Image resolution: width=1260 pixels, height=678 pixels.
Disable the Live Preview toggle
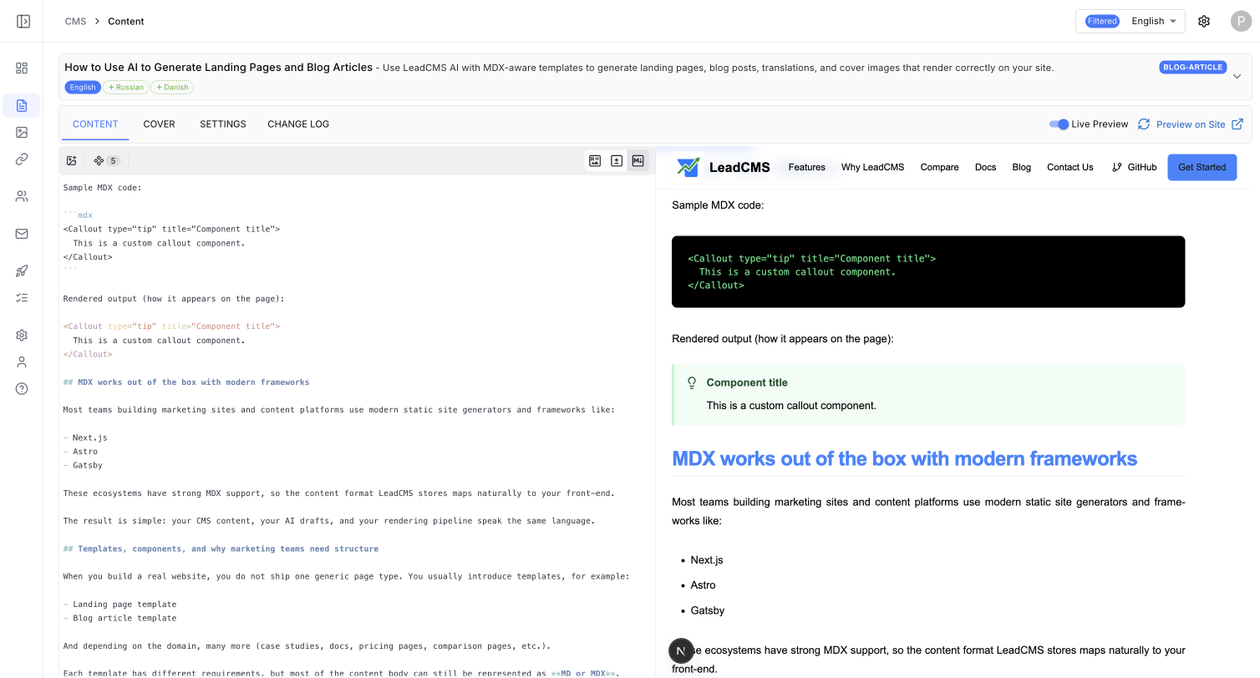coord(1060,124)
